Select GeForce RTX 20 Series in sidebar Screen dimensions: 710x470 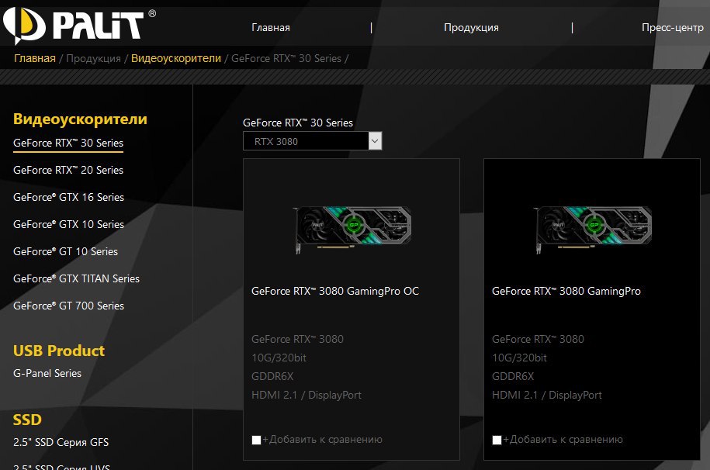(x=68, y=171)
